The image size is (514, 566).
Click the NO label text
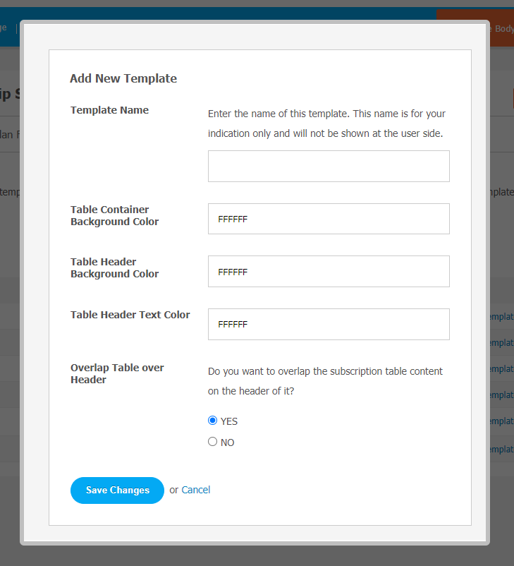(x=227, y=442)
